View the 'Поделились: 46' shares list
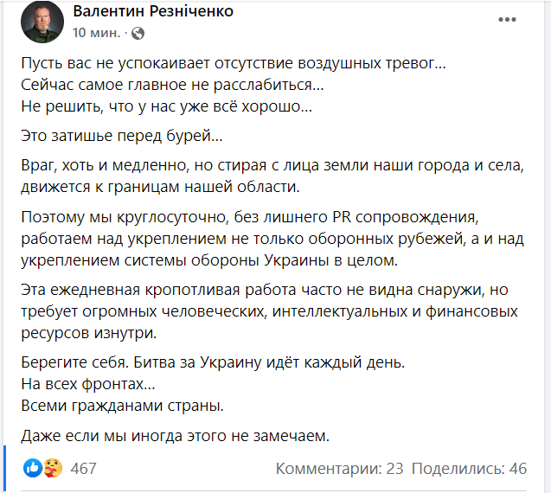Image resolution: width=551 pixels, height=493 pixels. pyautogui.click(x=469, y=469)
